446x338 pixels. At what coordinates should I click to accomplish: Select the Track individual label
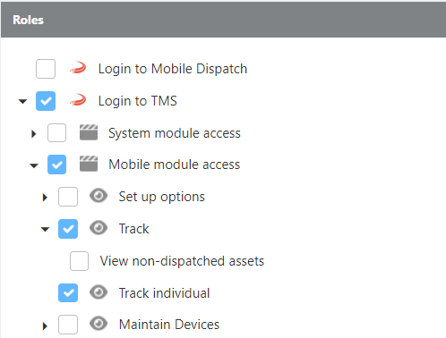click(x=164, y=293)
